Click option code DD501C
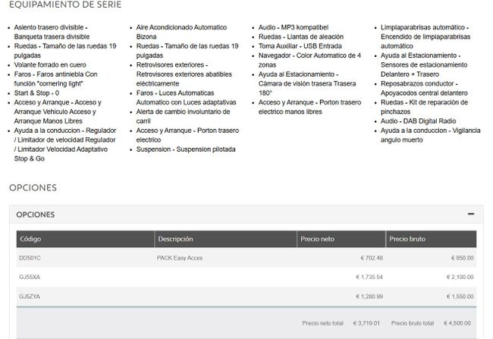The height and width of the screenshot is (339, 493). tap(30, 258)
